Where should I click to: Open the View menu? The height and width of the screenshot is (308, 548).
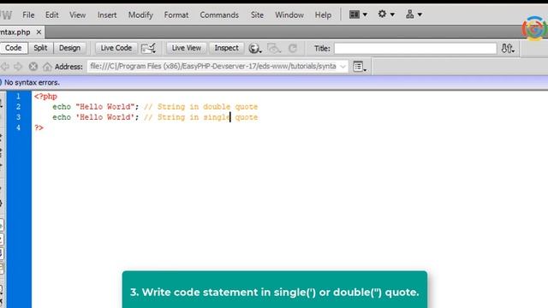pos(77,15)
